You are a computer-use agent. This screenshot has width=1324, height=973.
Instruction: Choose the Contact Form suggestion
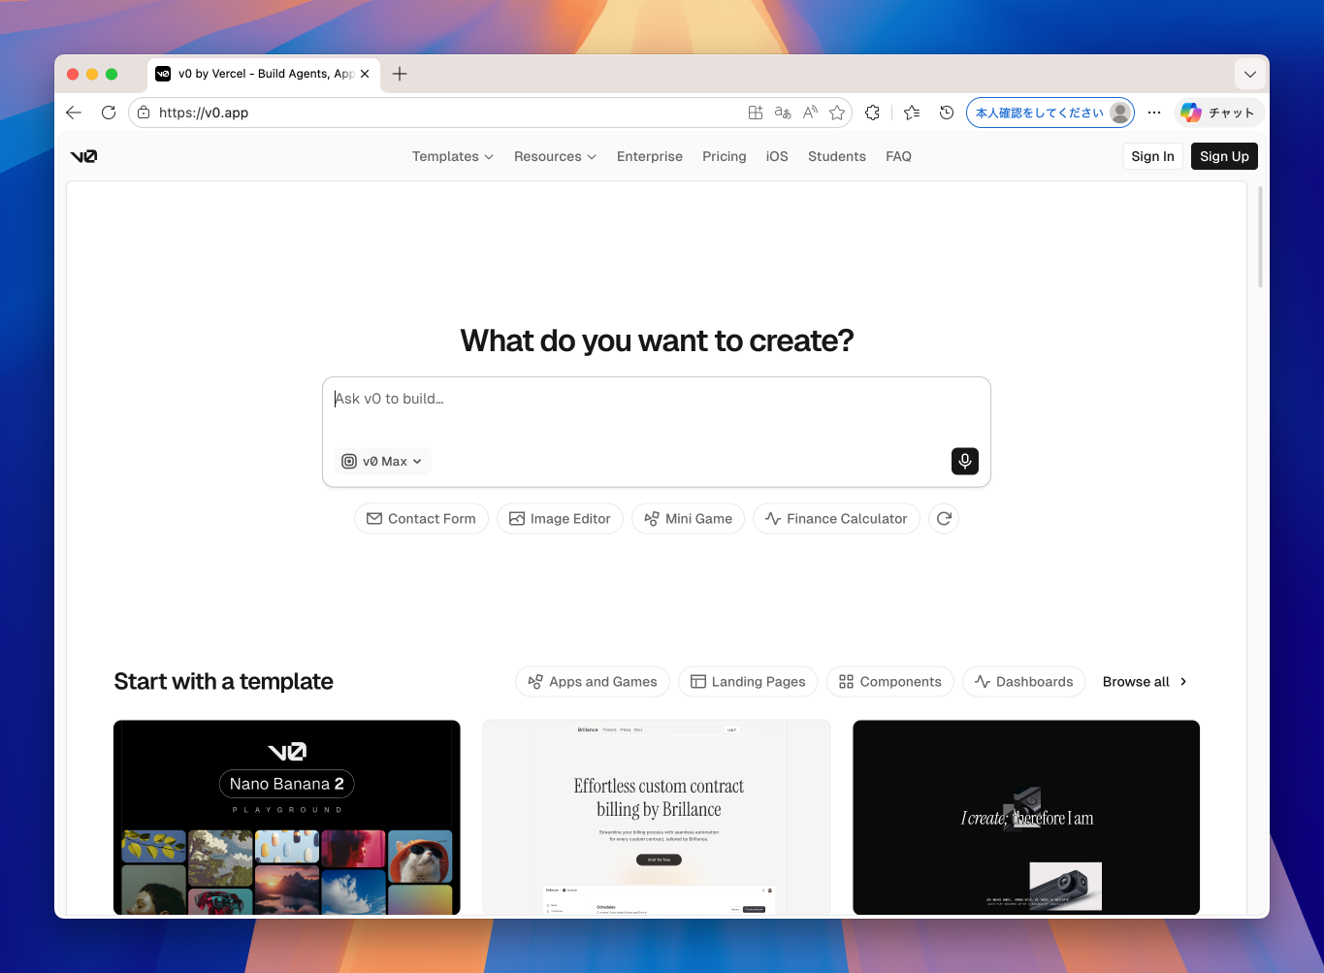pyautogui.click(x=421, y=519)
